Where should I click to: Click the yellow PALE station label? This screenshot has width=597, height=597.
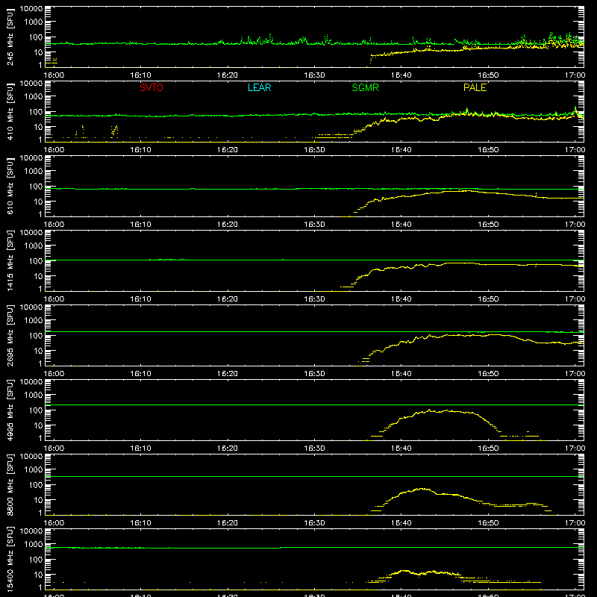(x=475, y=87)
